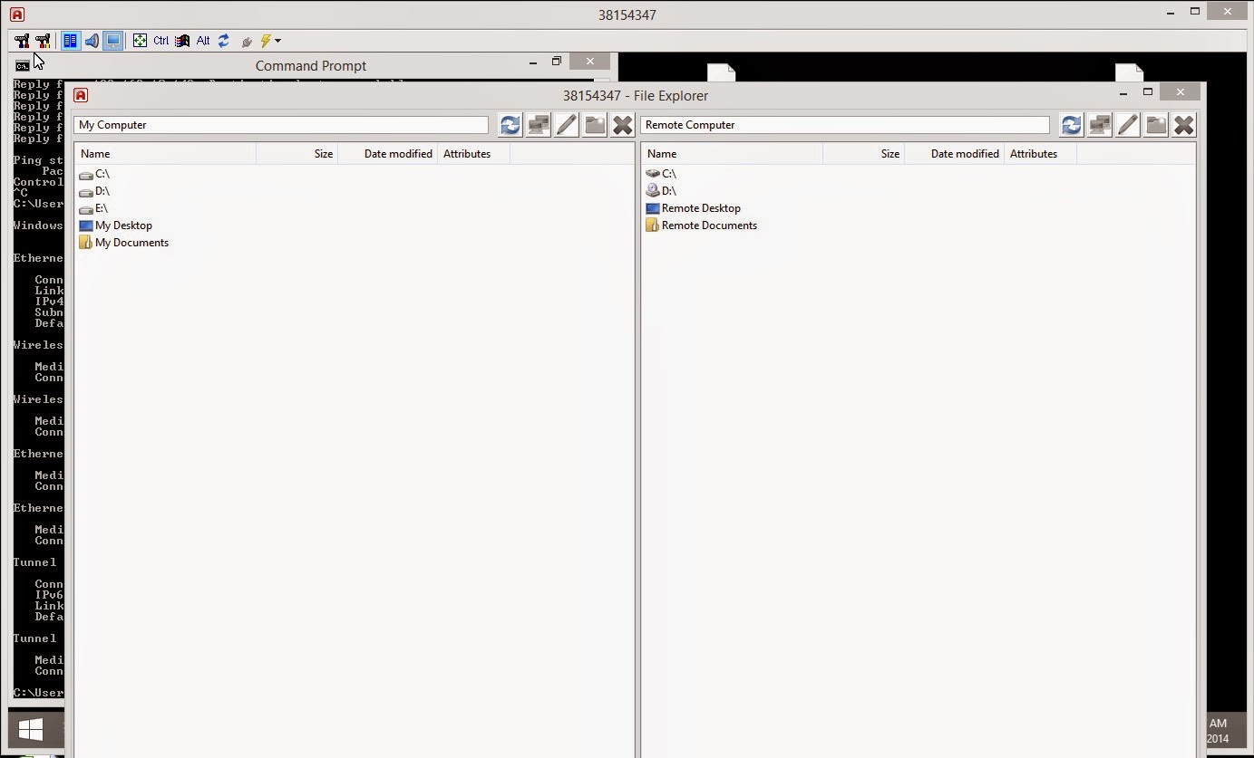Create new folder in My Computer pane
Screen dimensions: 1254x758
[x=595, y=125]
